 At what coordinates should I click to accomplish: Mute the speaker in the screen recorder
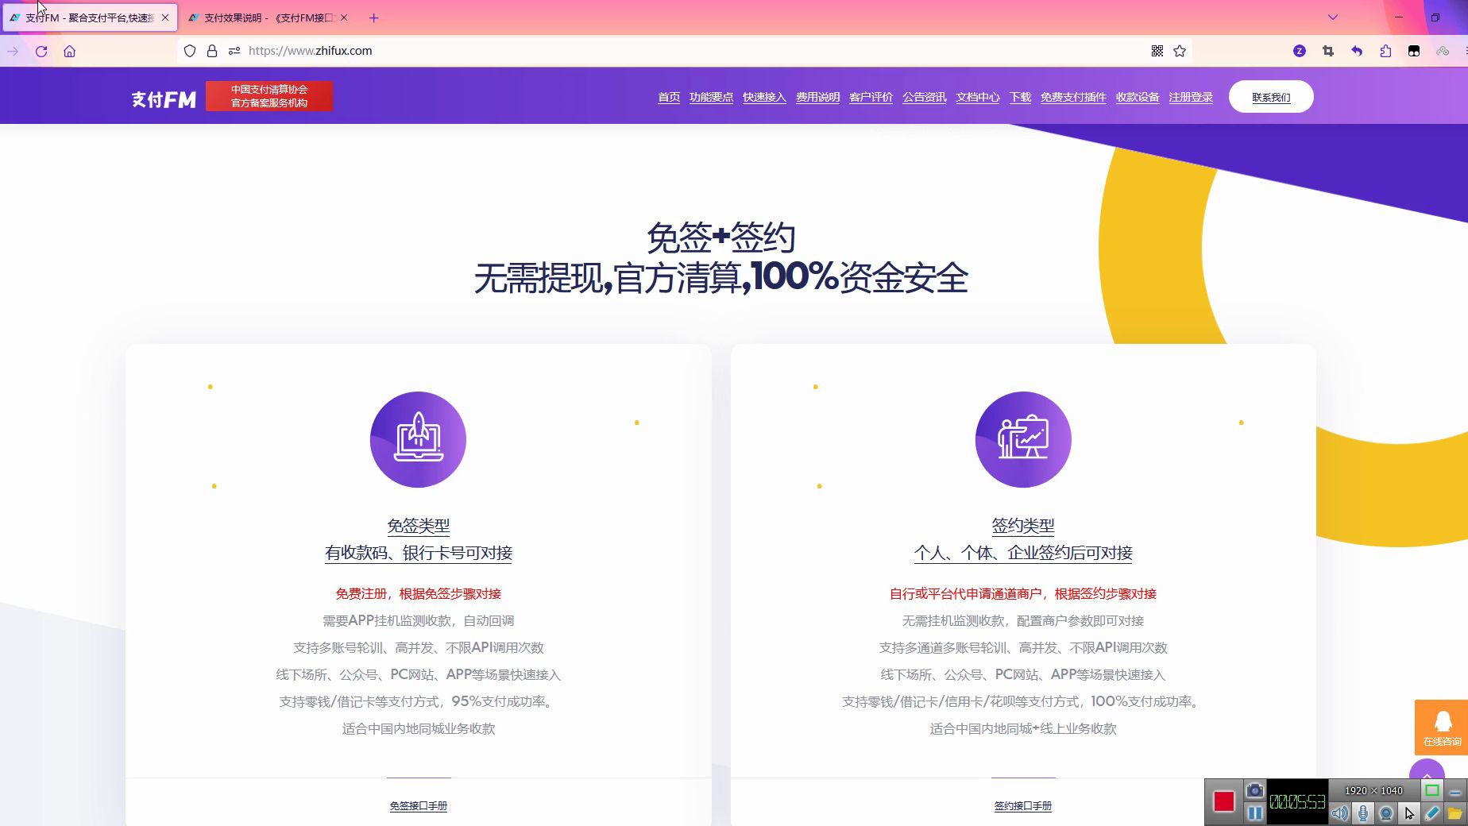pos(1340,812)
